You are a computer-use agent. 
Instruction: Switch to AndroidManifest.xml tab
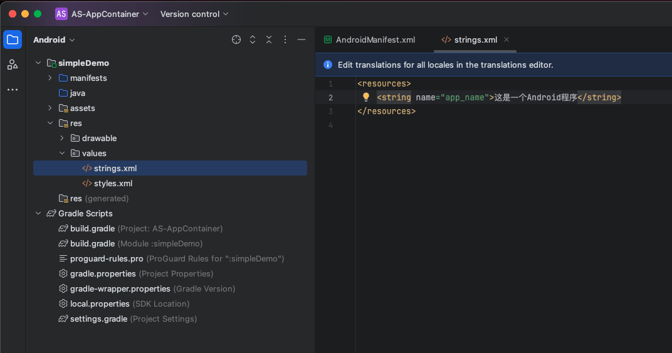(369, 40)
